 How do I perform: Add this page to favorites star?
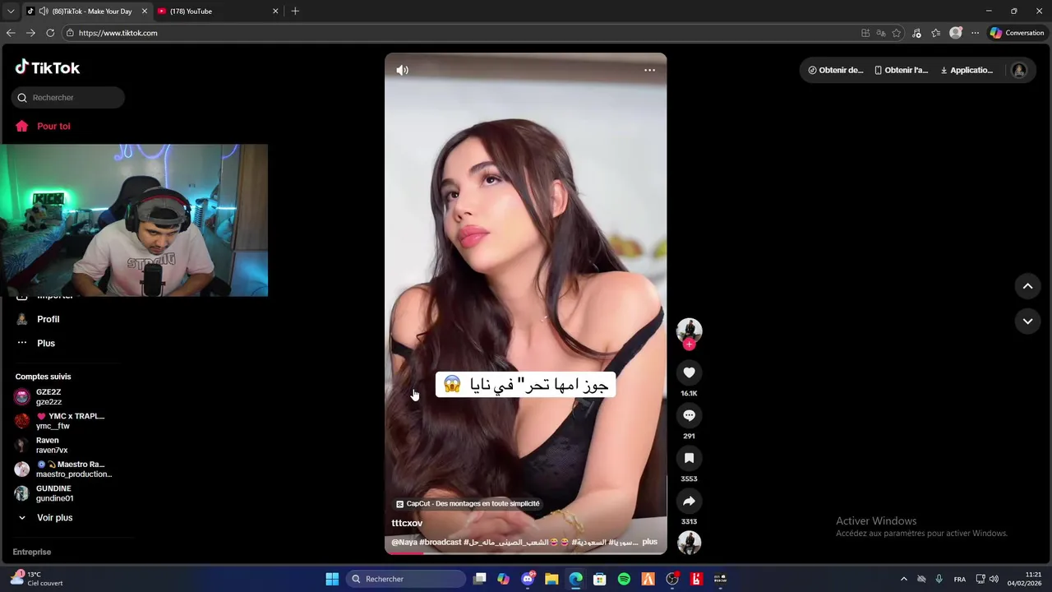(x=897, y=33)
